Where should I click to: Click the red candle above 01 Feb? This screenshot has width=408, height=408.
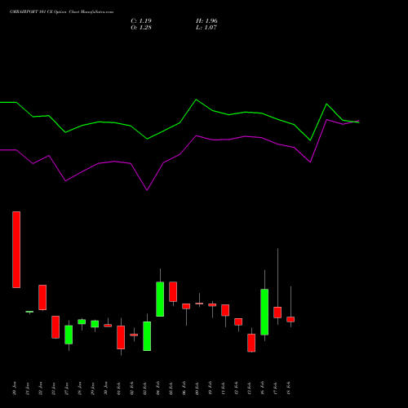click(121, 337)
